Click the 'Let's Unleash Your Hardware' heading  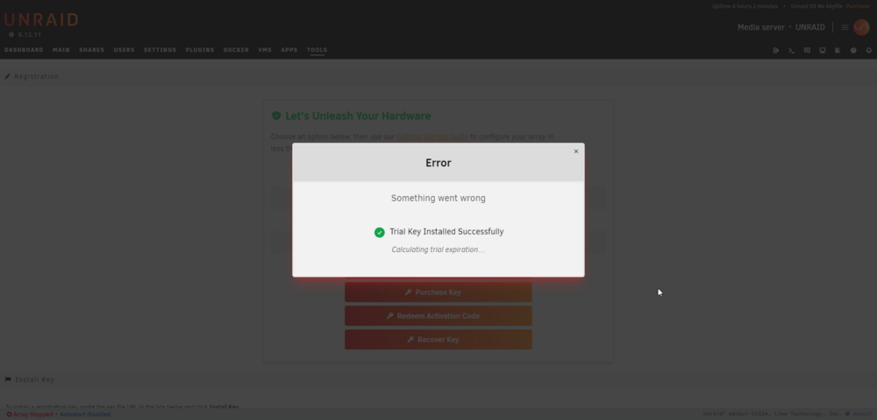pyautogui.click(x=358, y=116)
